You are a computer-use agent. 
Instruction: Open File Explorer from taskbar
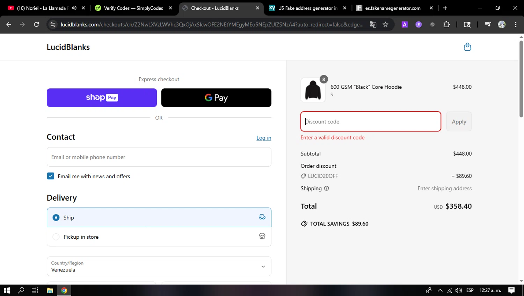click(x=50, y=290)
